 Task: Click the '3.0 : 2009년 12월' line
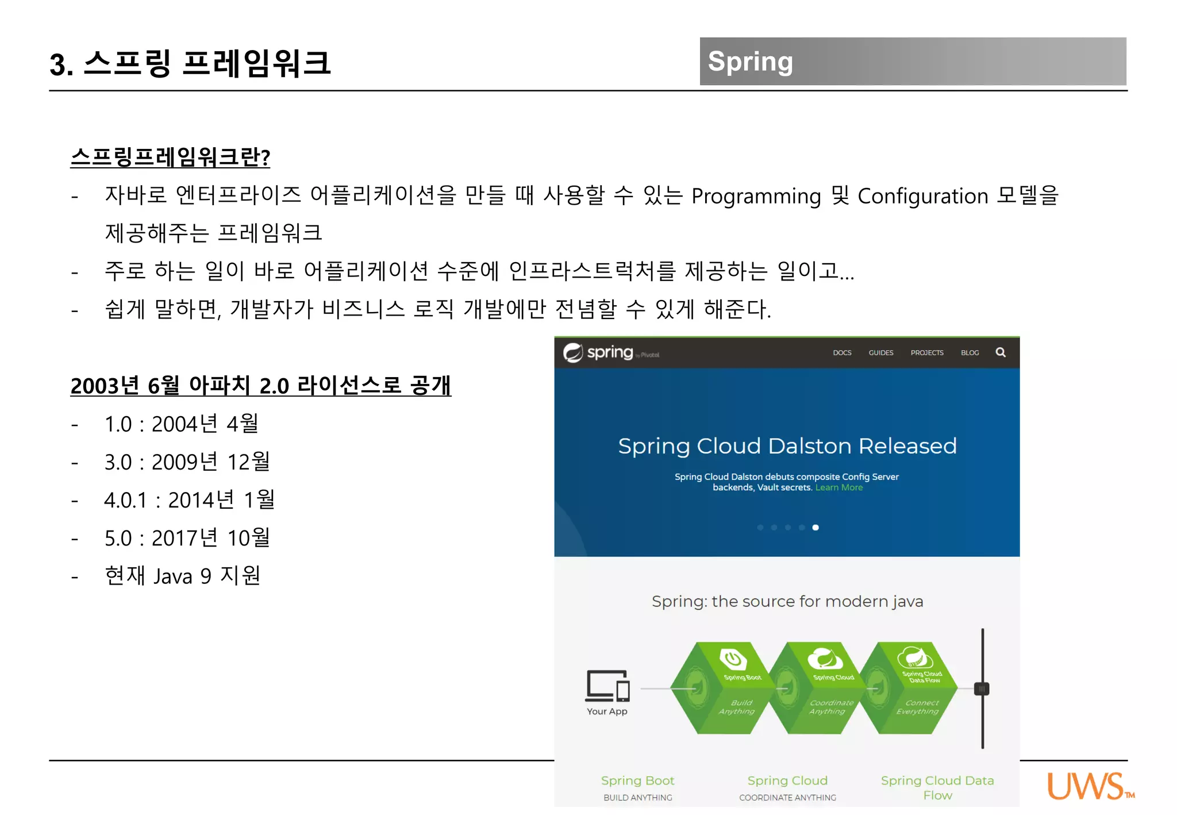click(x=187, y=462)
